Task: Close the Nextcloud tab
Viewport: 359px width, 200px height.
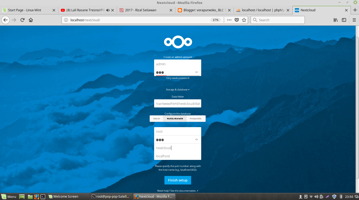Action: coord(347,10)
